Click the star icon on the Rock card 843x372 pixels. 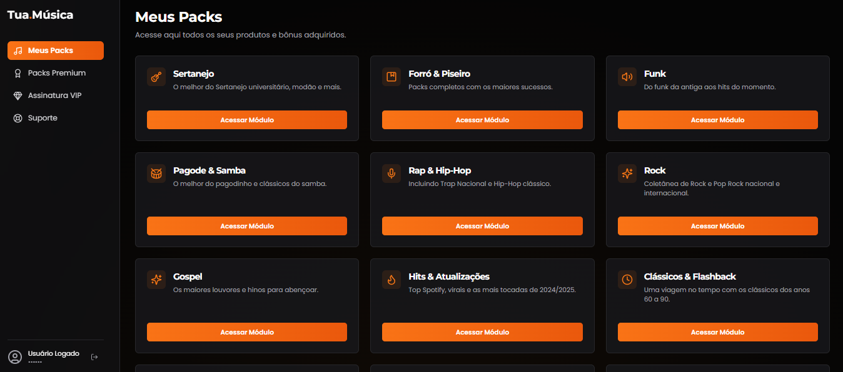coord(627,174)
